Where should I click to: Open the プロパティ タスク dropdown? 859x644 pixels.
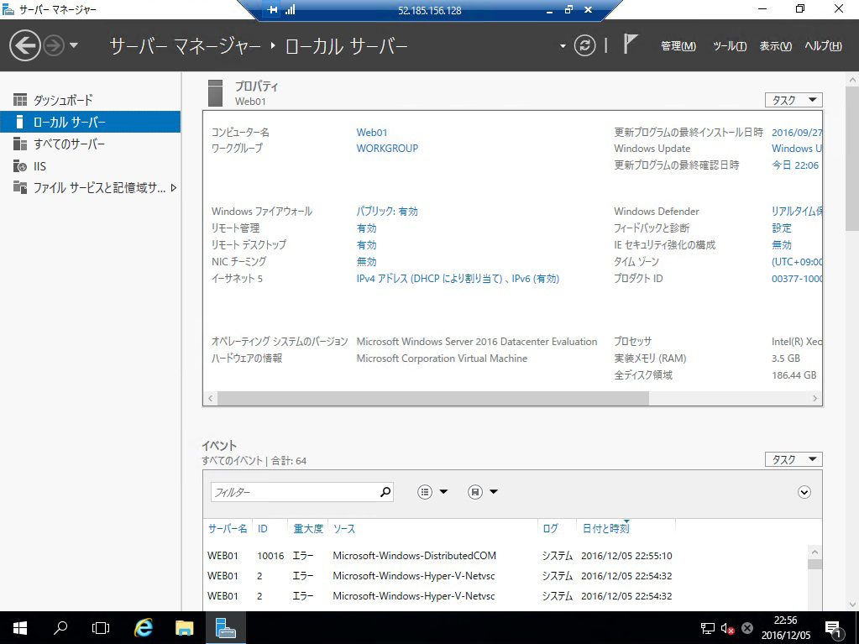pos(794,100)
